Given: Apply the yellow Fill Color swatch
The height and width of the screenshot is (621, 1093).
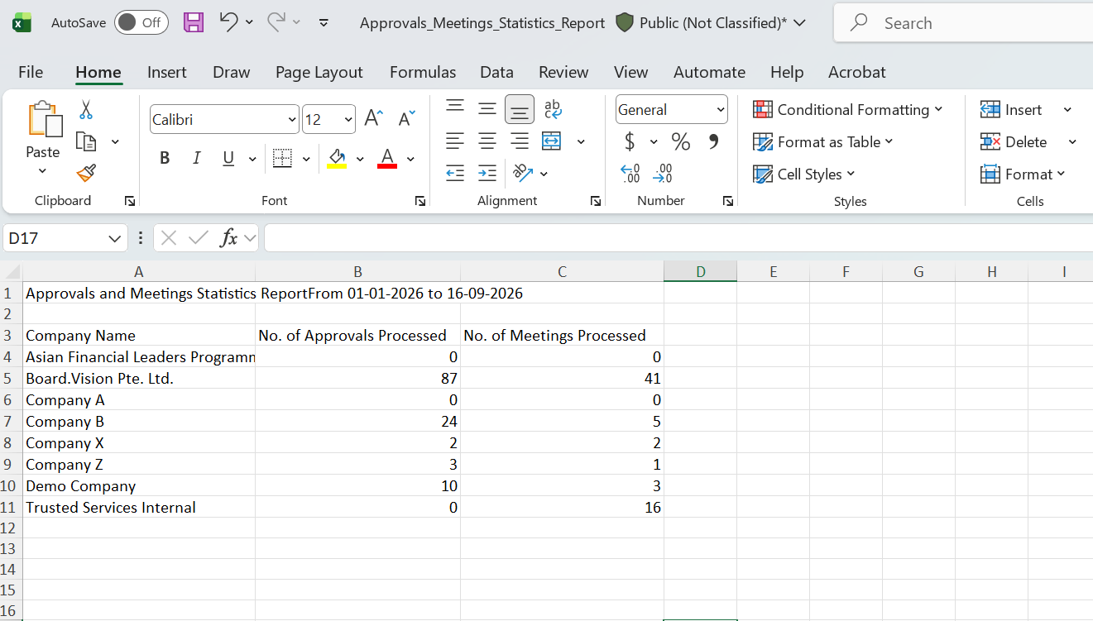Looking at the screenshot, I should 337,158.
